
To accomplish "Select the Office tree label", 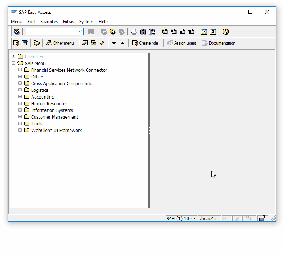I will pos(37,77).
